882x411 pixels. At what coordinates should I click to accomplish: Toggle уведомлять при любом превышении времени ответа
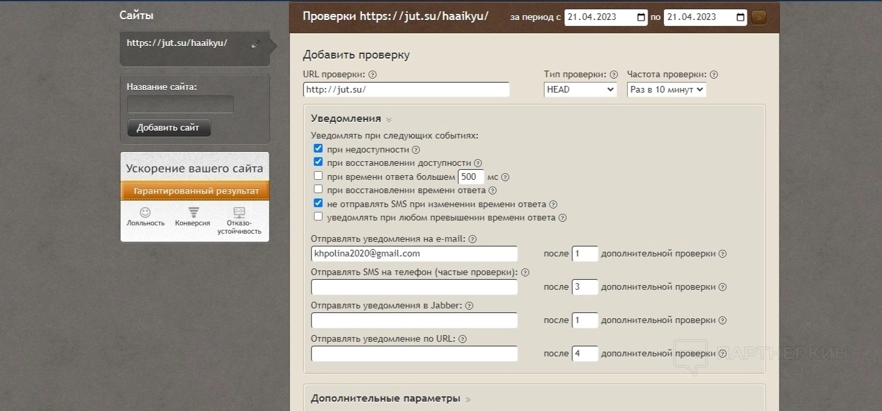[318, 217]
